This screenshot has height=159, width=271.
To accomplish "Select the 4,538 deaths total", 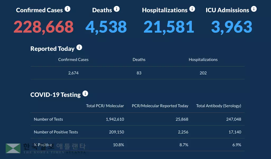I will (106, 27).
